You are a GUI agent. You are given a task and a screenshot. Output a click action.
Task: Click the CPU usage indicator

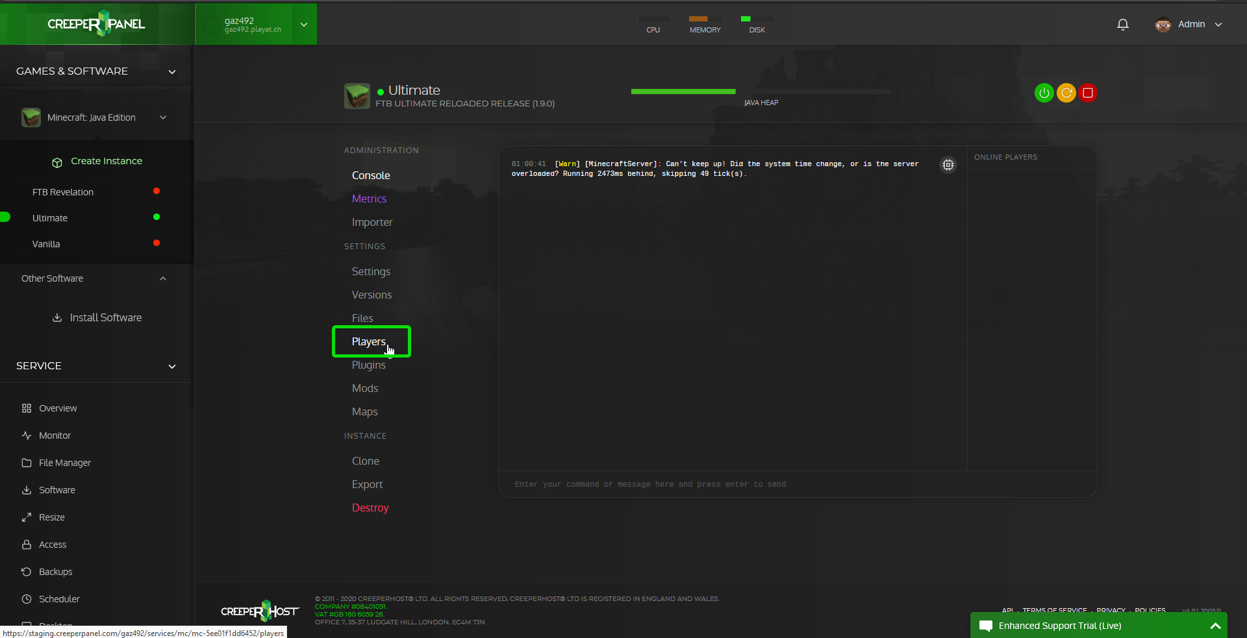pos(653,25)
